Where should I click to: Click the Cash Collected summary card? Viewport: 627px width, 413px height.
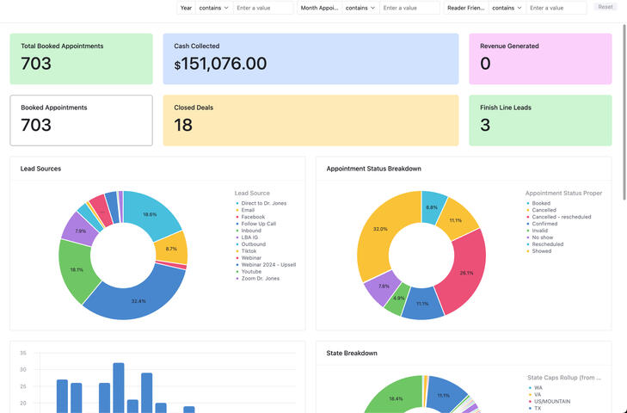coord(310,59)
